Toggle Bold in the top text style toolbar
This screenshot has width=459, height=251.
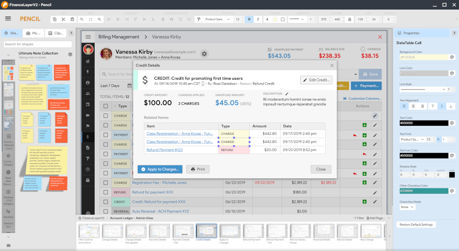pos(250,19)
